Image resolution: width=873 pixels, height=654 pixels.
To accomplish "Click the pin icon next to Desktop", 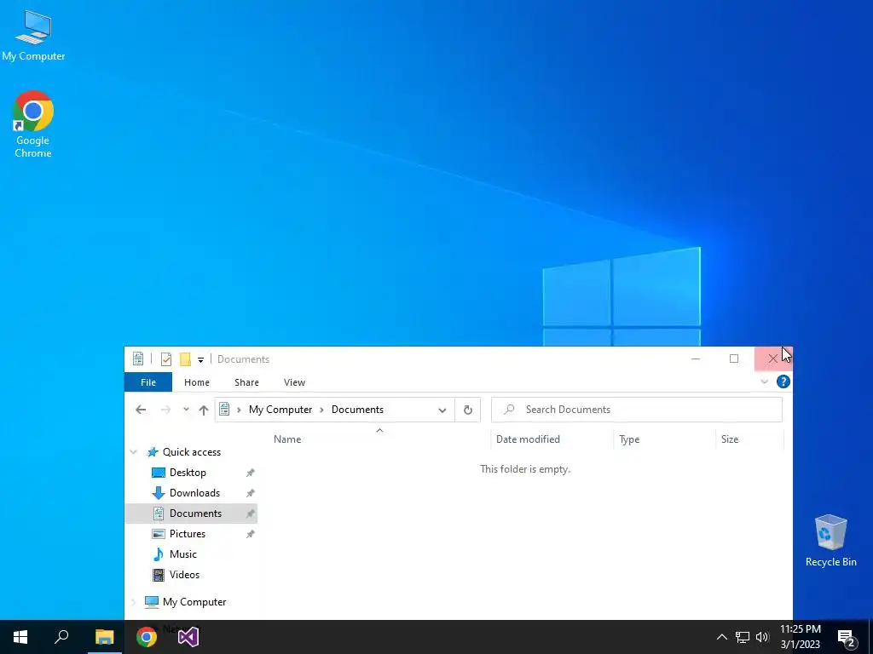I will (x=251, y=473).
